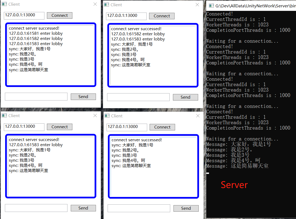Image resolution: width=296 pixels, height=219 pixels.
Task: Hit Send in the top-left Client window
Action: coord(83,97)
